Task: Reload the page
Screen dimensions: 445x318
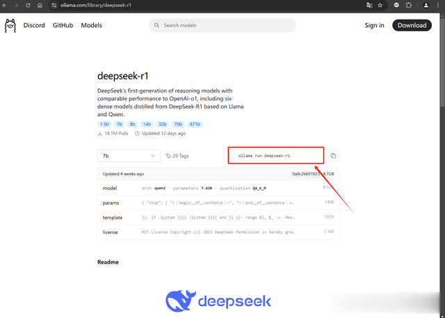Action: 28,5
